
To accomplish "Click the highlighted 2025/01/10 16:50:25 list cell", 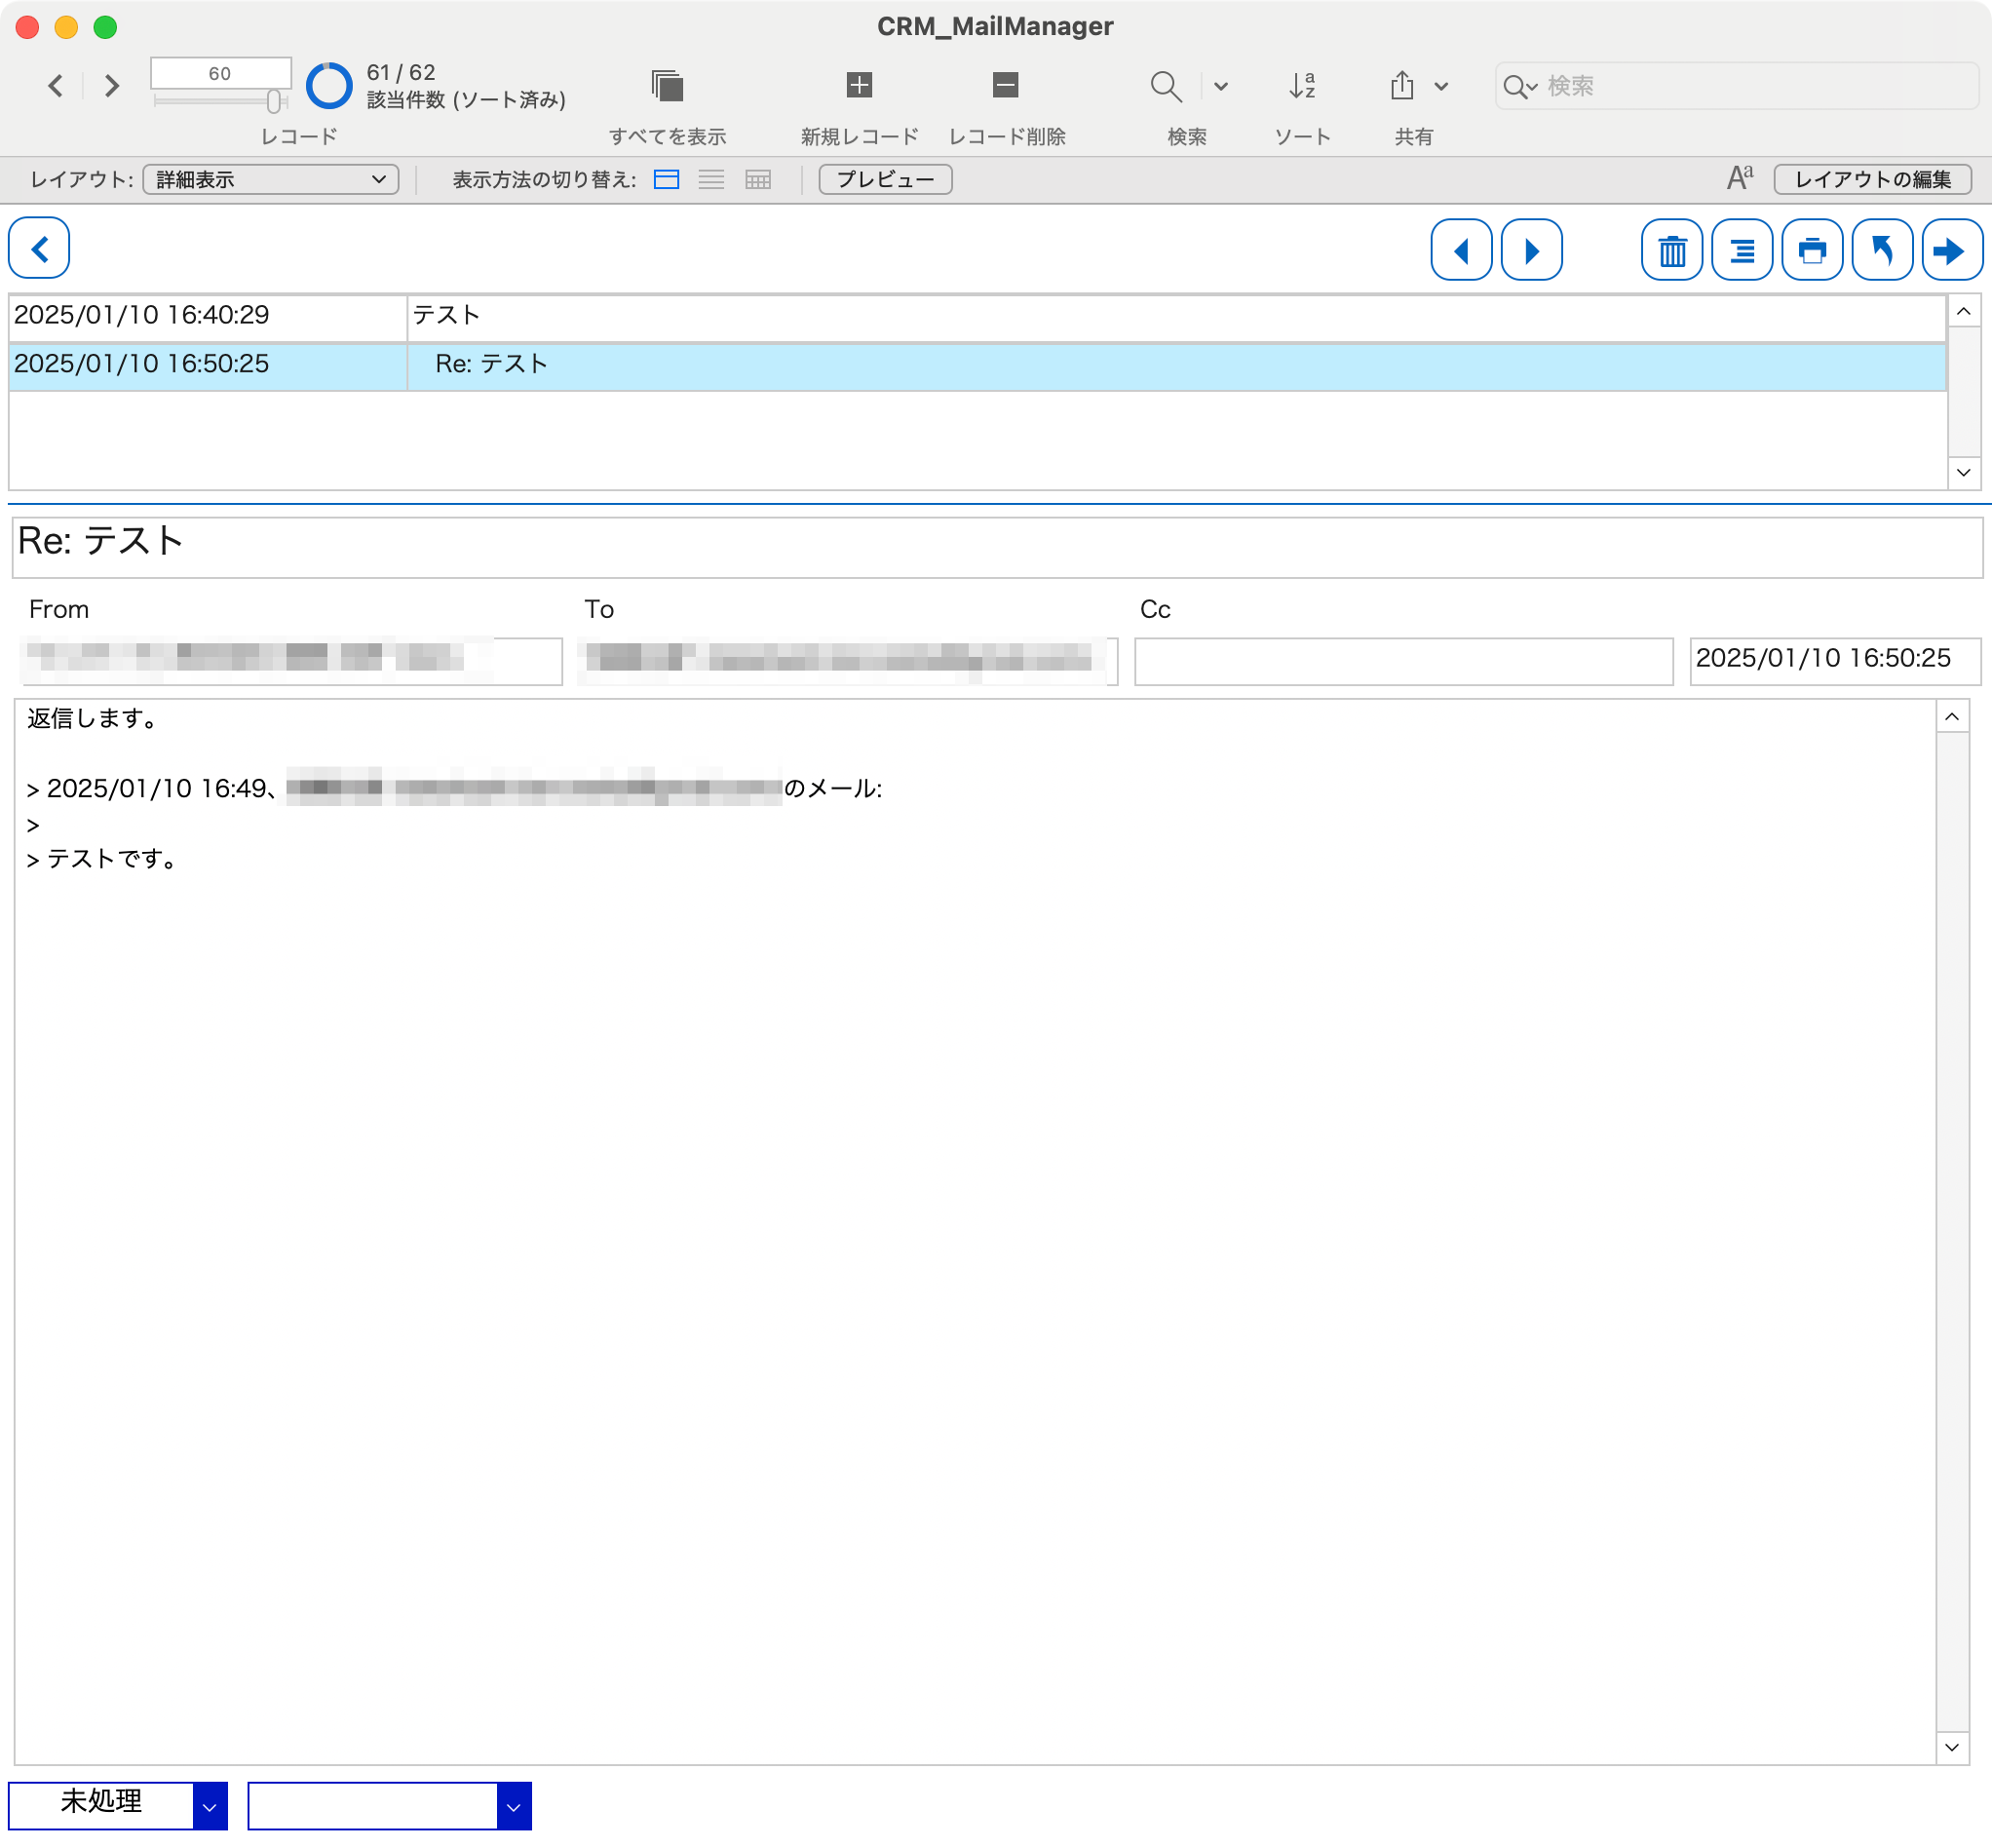I will click(208, 366).
